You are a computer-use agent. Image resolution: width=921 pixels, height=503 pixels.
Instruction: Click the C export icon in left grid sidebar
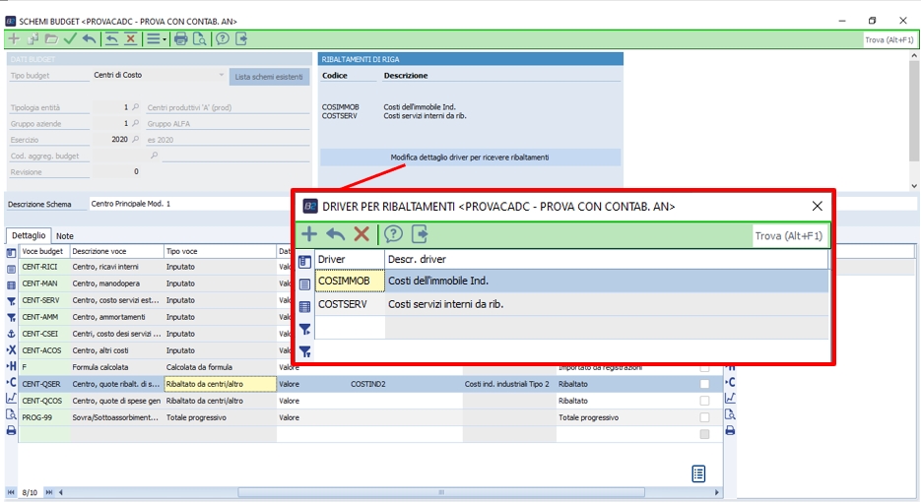(x=11, y=382)
